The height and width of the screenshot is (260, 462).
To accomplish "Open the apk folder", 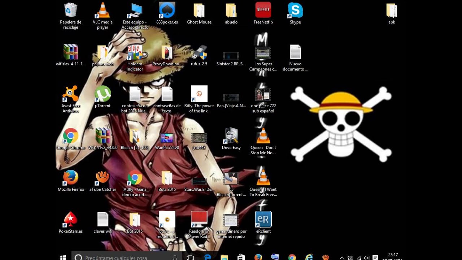I will (392, 14).
